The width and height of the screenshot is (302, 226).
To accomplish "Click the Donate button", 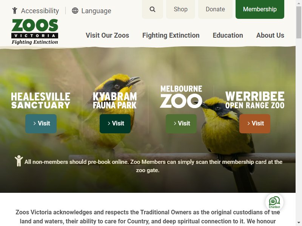I will coord(215,9).
